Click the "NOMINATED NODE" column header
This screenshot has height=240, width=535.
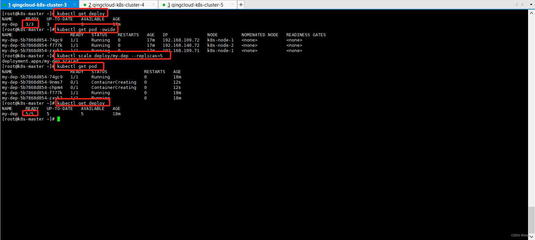260,35
